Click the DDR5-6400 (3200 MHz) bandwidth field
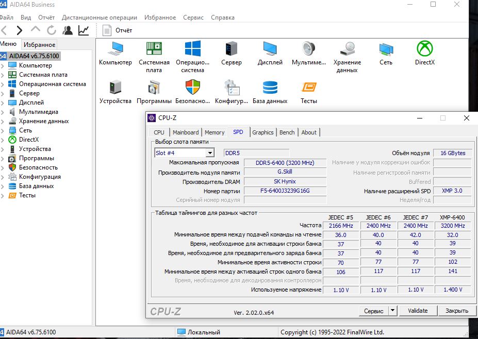The width and height of the screenshot is (478, 339). coord(285,163)
